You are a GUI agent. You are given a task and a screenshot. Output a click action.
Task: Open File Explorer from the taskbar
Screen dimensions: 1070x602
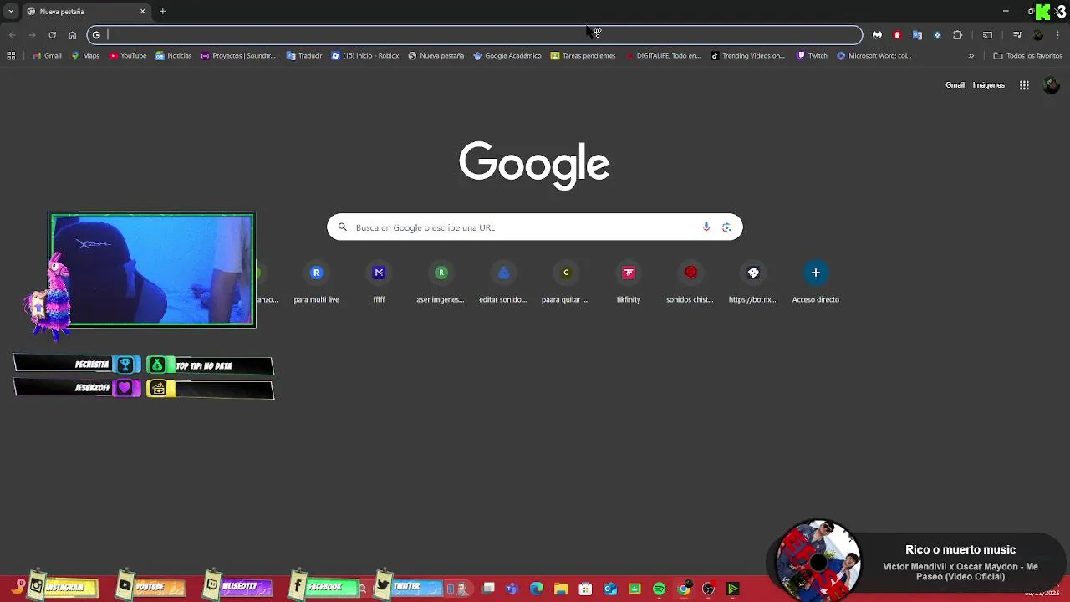pyautogui.click(x=561, y=589)
